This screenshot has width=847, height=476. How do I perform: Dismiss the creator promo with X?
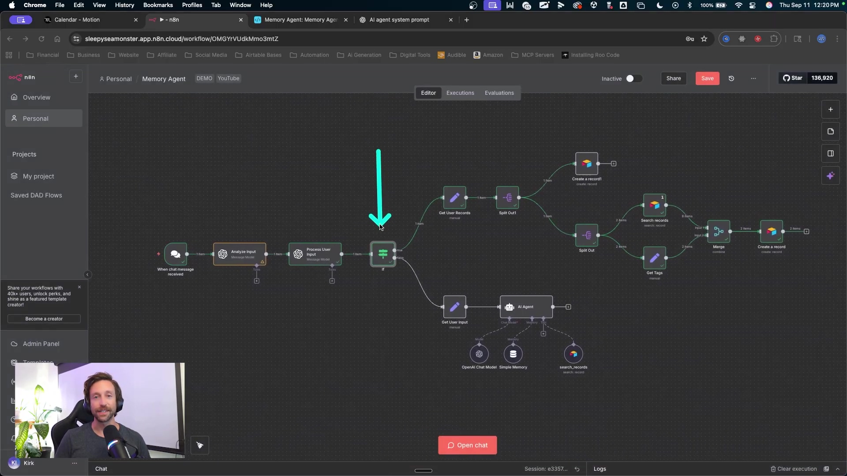(79, 287)
